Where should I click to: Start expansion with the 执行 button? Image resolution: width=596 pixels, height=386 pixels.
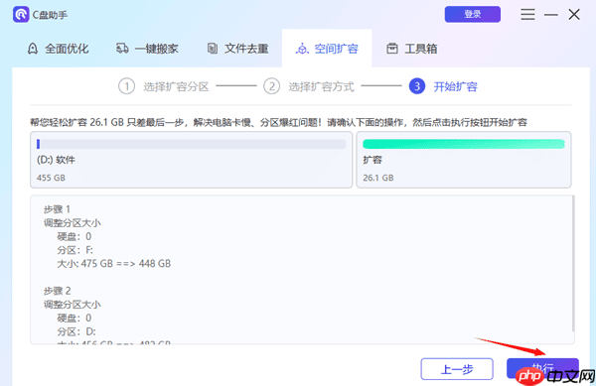pos(542,368)
